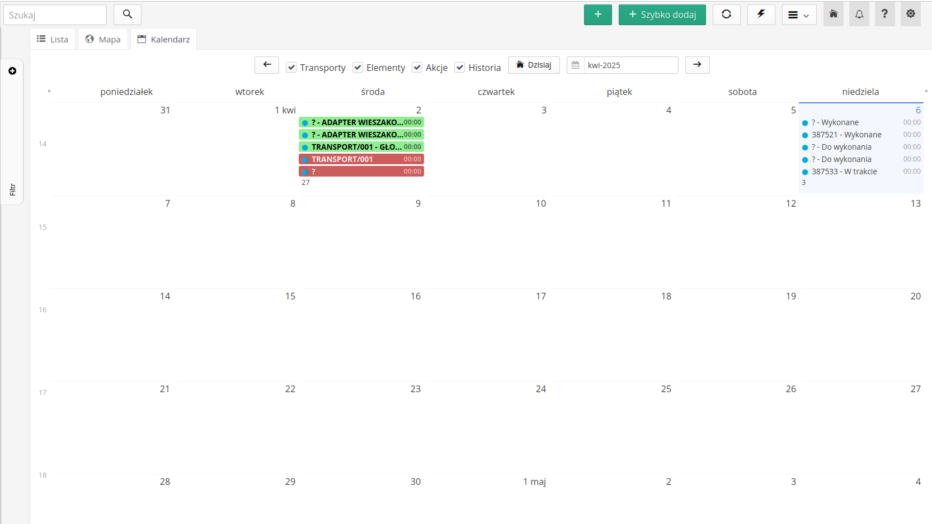This screenshot has height=524, width=932.
Task: Switch to the Lista tab
Action: (x=53, y=39)
